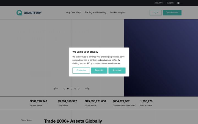The image size is (198, 124).
Task: Expand the Support dropdown
Action: click(171, 3)
